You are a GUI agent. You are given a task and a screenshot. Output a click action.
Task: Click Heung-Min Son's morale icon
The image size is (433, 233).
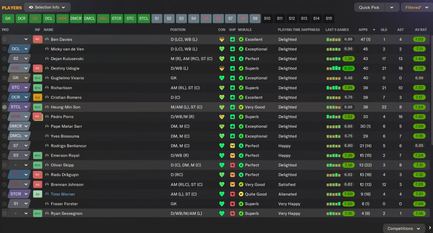click(x=241, y=107)
